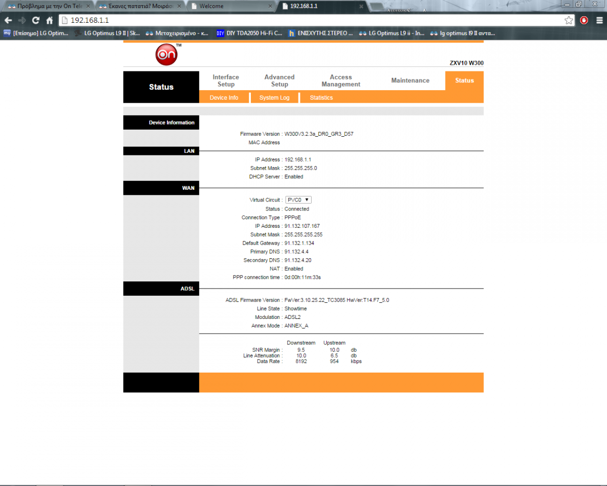Close the Πρόβλημα με την On Tele tab
Image resolution: width=607 pixels, height=486 pixels.
(88, 6)
